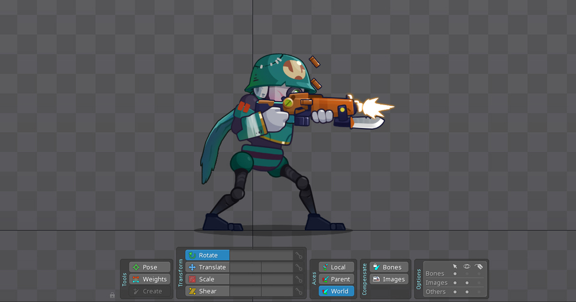Select the Weights tool
The width and height of the screenshot is (576, 302).
coord(150,279)
